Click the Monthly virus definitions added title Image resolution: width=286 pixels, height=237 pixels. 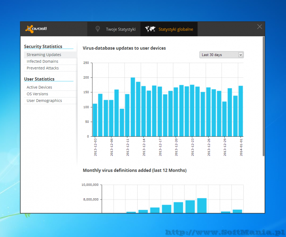coord(134,170)
